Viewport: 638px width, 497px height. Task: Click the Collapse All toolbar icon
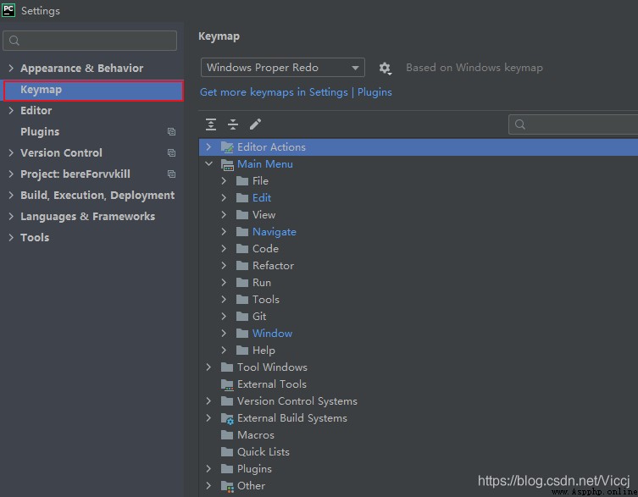click(233, 124)
